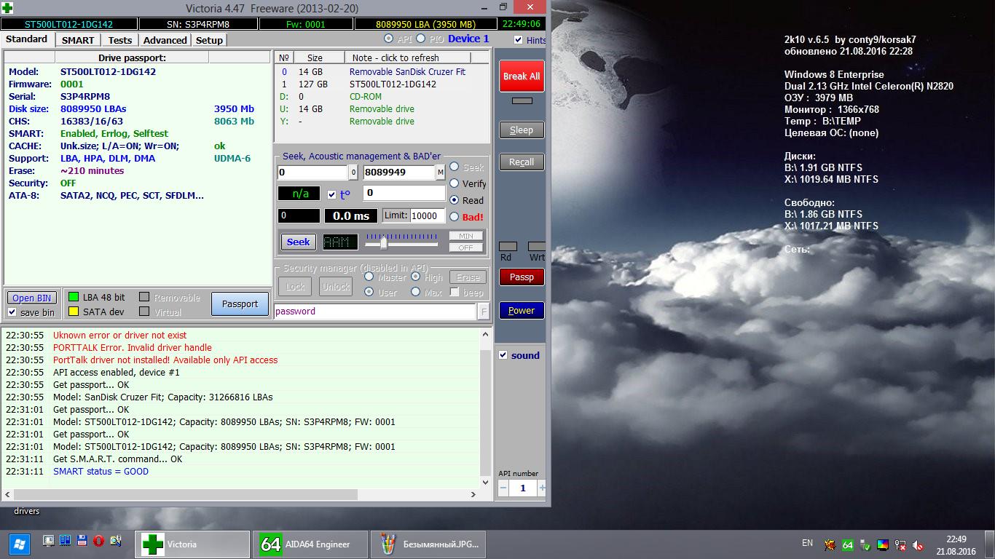995x559 pixels.
Task: Click the safely remove USB tray icon
Action: tap(865, 544)
